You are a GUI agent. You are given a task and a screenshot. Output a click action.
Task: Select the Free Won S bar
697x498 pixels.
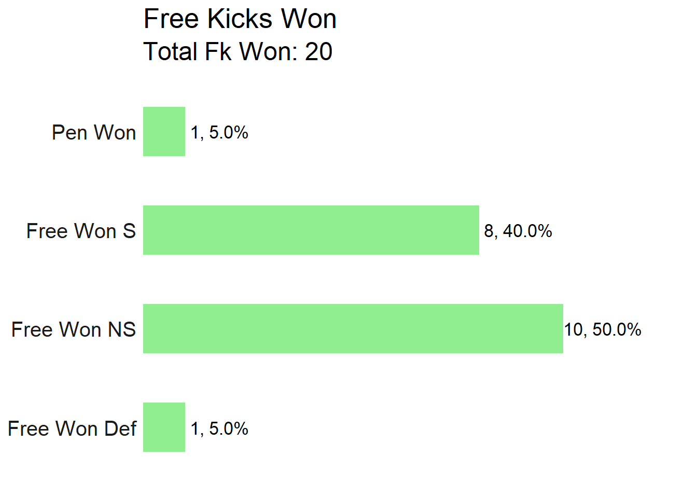(311, 230)
